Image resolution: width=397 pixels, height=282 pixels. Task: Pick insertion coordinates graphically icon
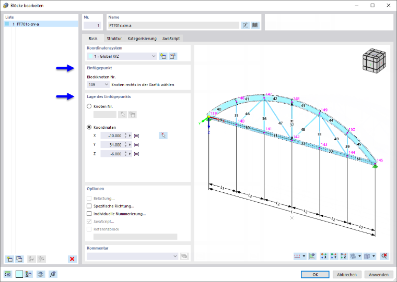(x=164, y=136)
